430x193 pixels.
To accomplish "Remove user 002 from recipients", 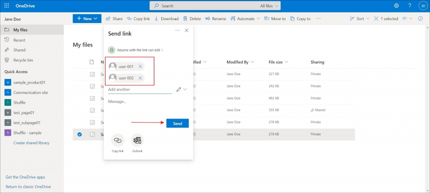I will click(140, 78).
